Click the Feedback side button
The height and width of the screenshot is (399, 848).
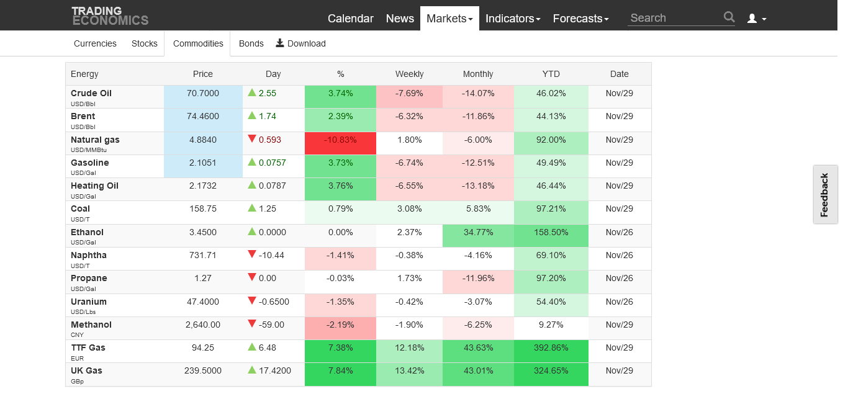[824, 194]
